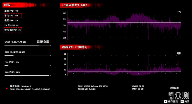Click the GPU 驱动: 545.29 line
The height and width of the screenshot is (104, 192).
[87, 89]
